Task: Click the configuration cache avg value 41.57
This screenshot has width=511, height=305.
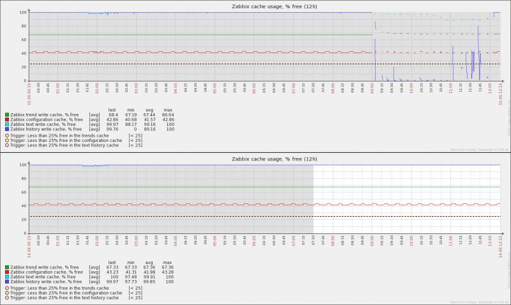Action: (149, 120)
